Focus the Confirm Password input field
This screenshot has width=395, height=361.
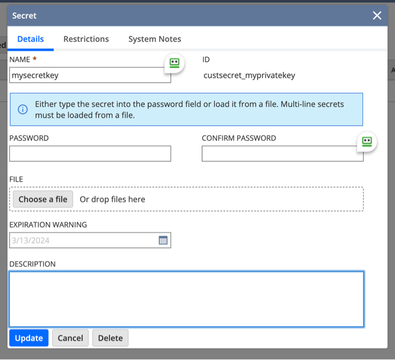pos(282,153)
